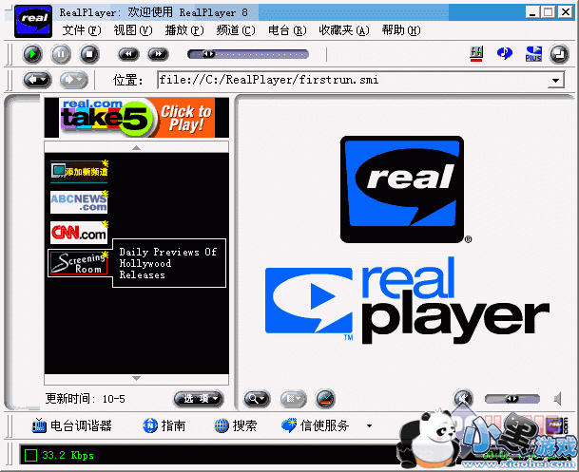Click the 33.2 Kbps status text
The width and height of the screenshot is (579, 472).
[68, 456]
